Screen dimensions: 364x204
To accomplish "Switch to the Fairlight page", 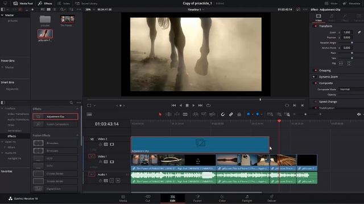I will (x=247, y=198).
